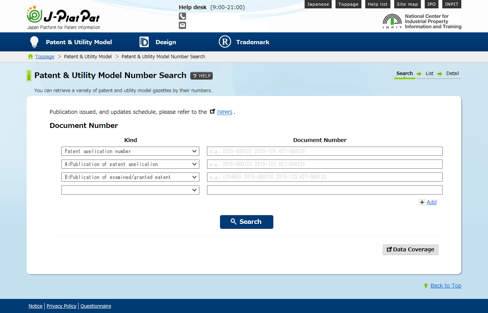Click the Trademark R circle icon

pyautogui.click(x=225, y=42)
